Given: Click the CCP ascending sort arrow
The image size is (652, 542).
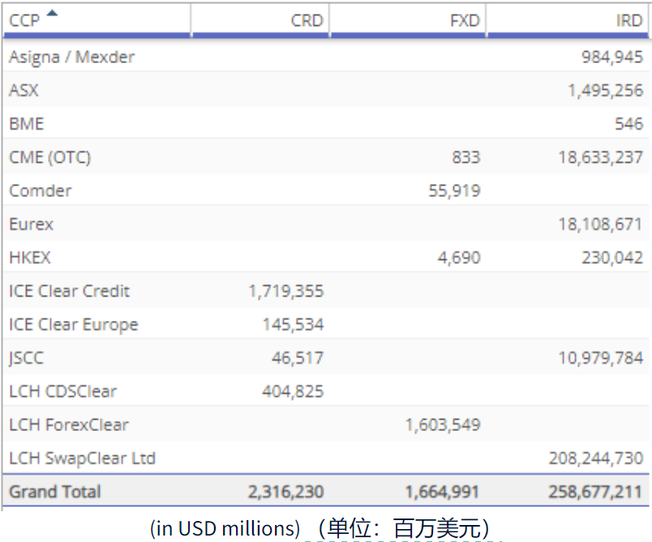Looking at the screenshot, I should (52, 13).
